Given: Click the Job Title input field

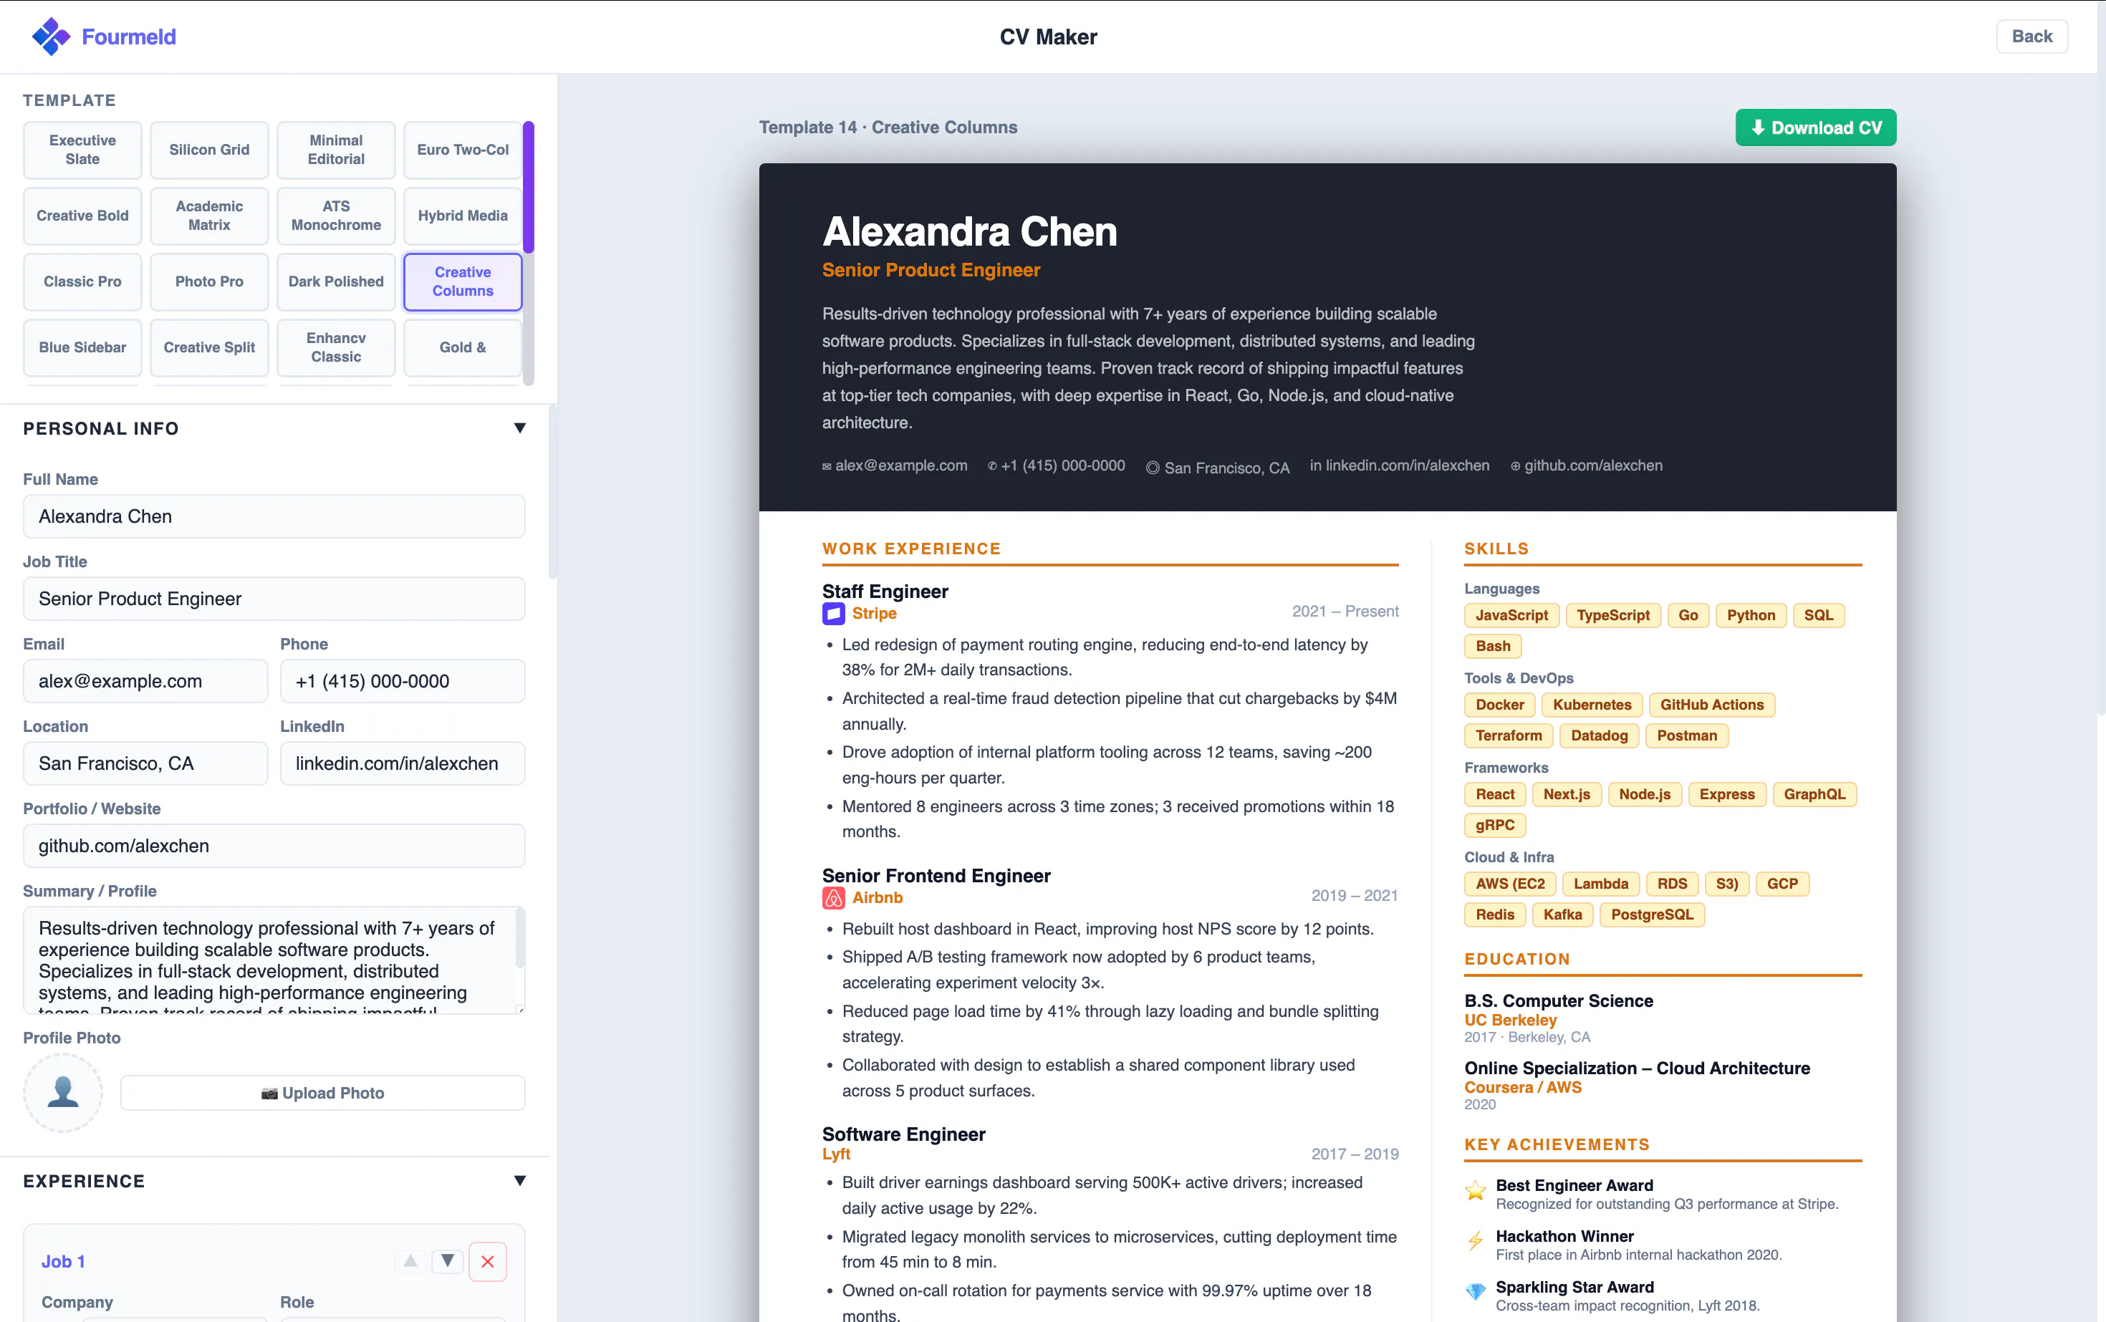Looking at the screenshot, I should 274,599.
